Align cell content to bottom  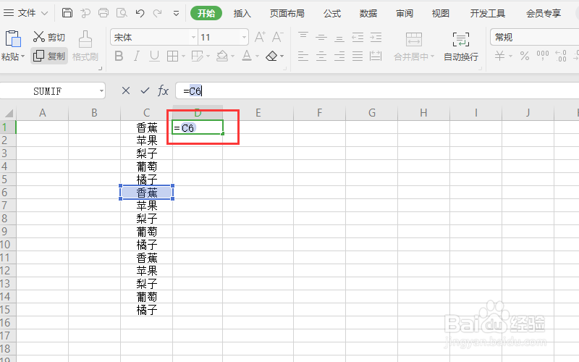(x=339, y=37)
